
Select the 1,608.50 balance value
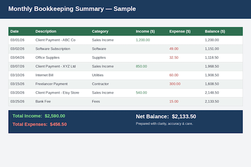click(212, 84)
